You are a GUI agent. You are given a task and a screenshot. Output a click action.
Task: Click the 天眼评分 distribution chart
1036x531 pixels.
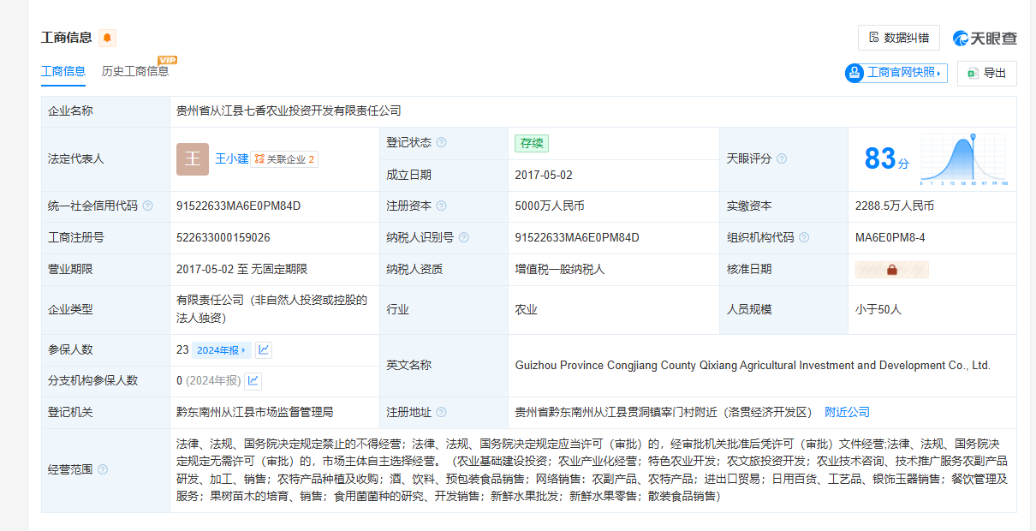tap(964, 159)
